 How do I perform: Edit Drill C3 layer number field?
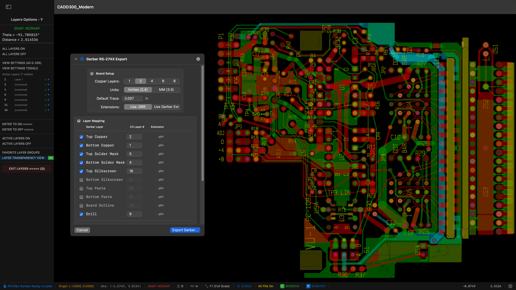coord(134,214)
